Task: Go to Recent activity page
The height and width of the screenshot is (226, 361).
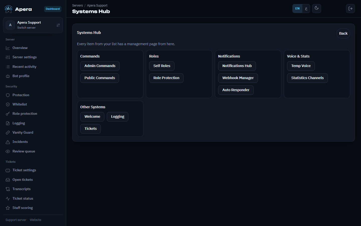Action: click(x=33, y=67)
